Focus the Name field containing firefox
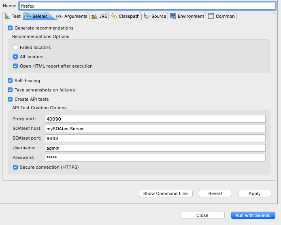281x225 pixels. (x=147, y=6)
